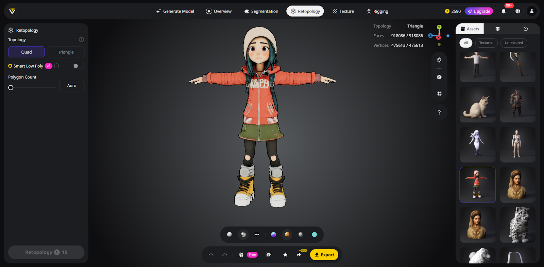Open the history clock tab icon
Screen dimensions: 544x267
525,29
